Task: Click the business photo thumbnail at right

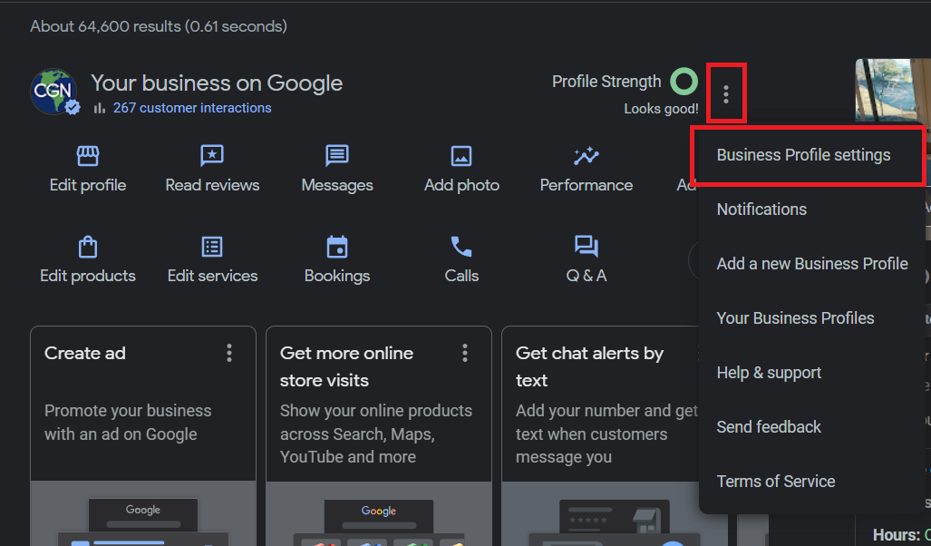Action: tap(893, 91)
